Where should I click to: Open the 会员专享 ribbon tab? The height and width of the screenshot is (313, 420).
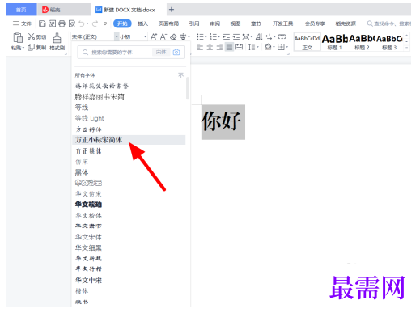pos(315,23)
